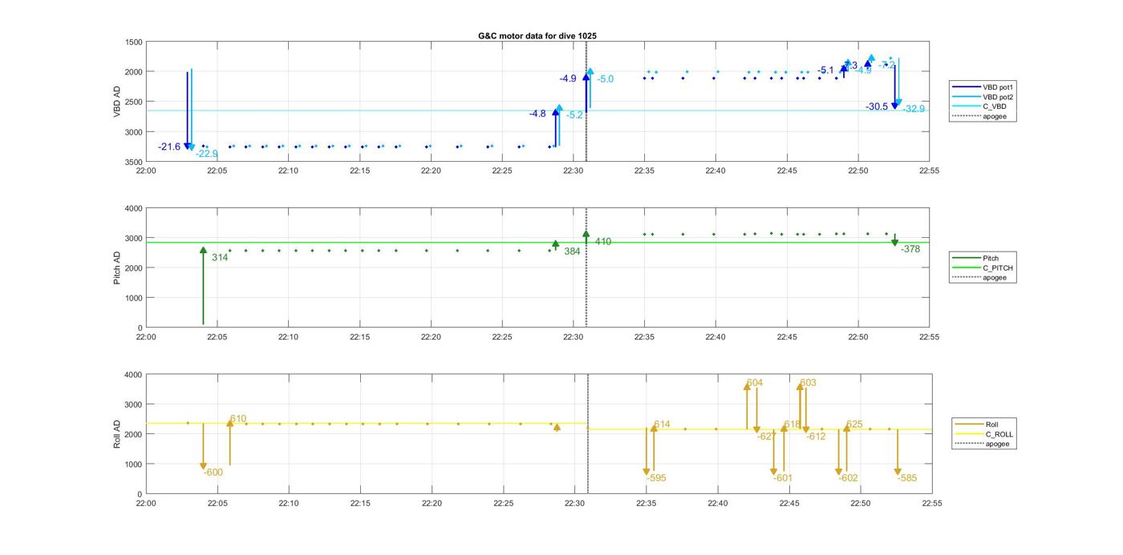Click the '22:30' tick under Roll plot
Viewport: 1123px width, 555px height.
click(574, 503)
